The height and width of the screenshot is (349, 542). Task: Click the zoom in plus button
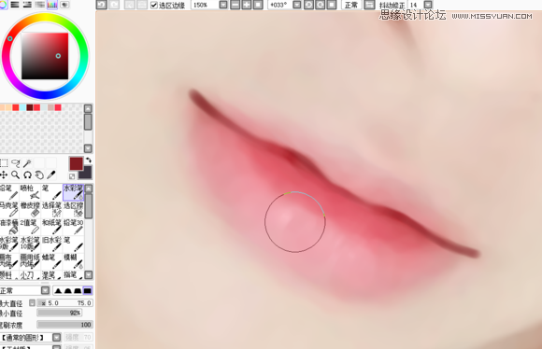coord(247,5)
